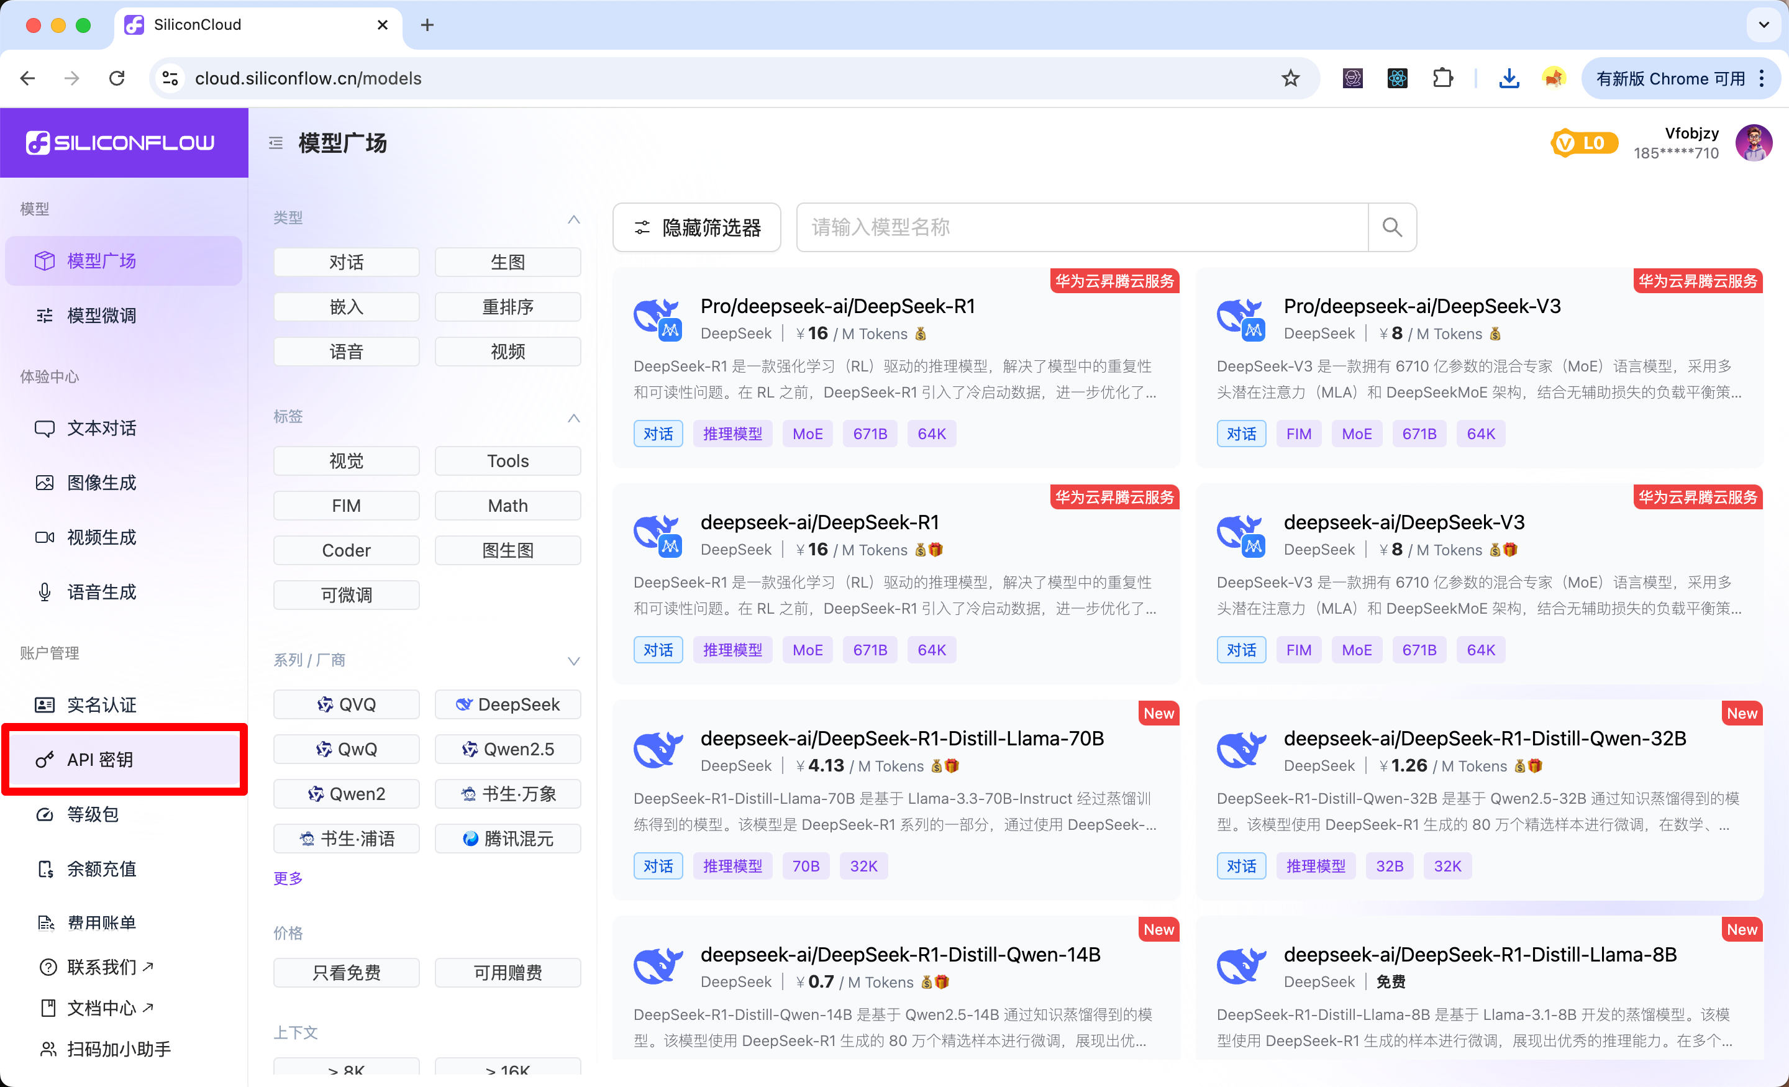This screenshot has height=1087, width=1789.
Task: Open 视频生成 in the sidebar
Action: (124, 537)
